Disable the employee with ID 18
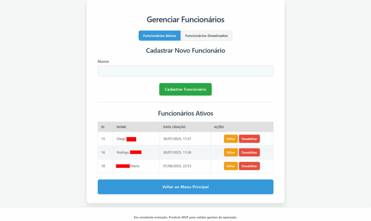371x221 pixels. [249, 166]
